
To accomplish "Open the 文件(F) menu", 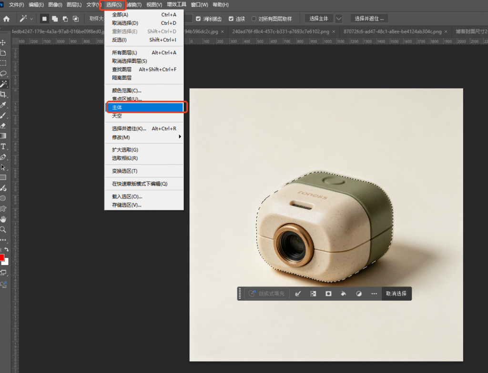I will (16, 5).
